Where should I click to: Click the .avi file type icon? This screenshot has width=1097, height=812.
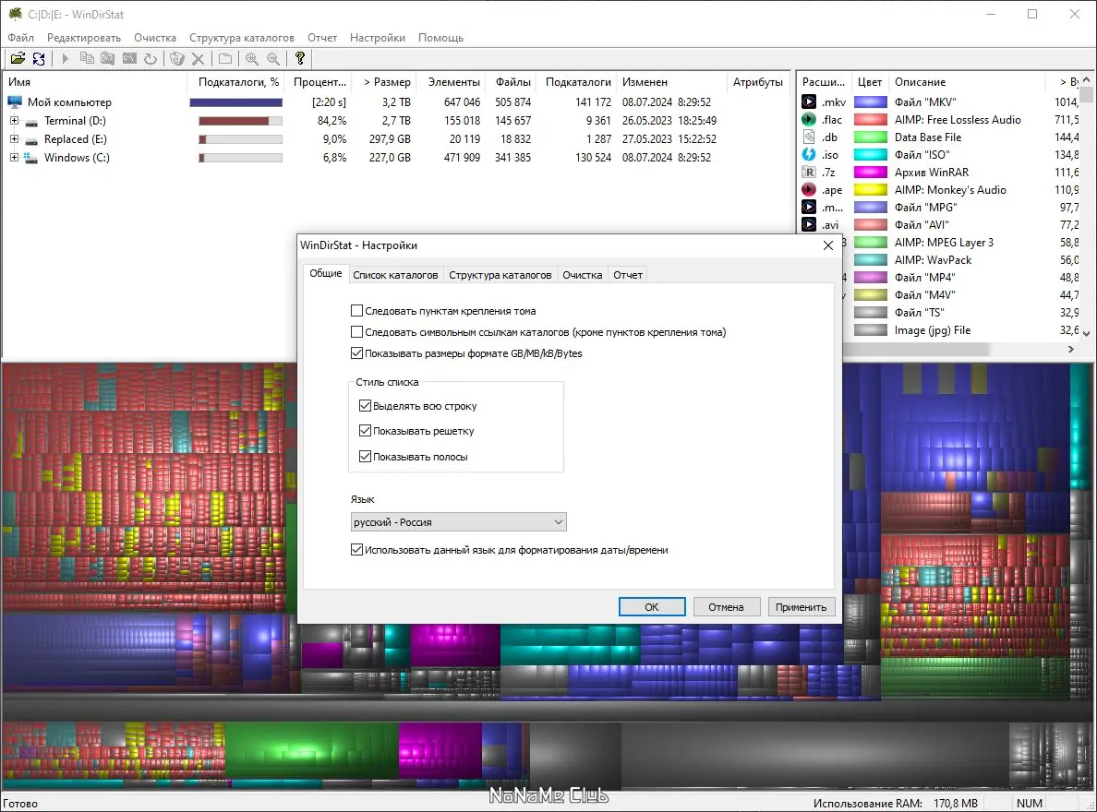(809, 224)
